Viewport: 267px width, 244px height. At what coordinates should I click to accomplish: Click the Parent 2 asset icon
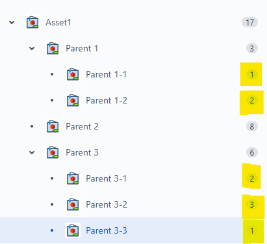pyautogui.click(x=53, y=126)
